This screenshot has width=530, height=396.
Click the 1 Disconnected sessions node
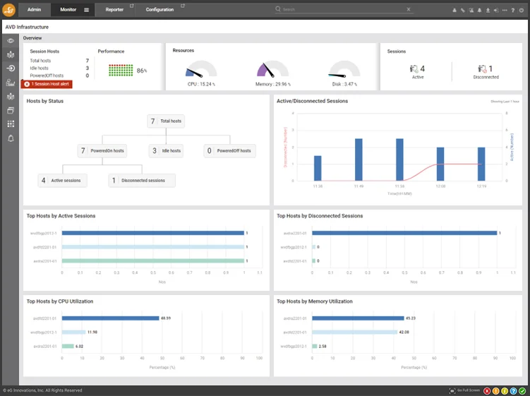click(x=142, y=181)
